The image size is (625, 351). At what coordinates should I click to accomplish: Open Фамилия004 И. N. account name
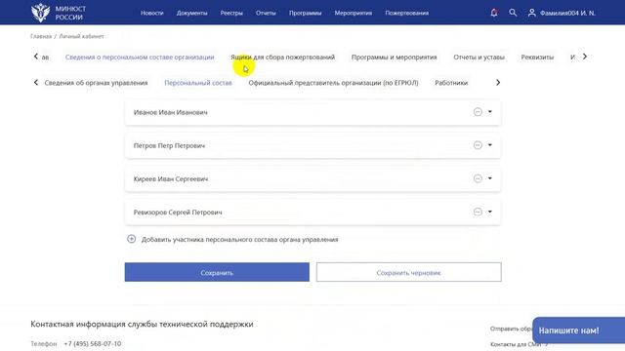pyautogui.click(x=567, y=13)
